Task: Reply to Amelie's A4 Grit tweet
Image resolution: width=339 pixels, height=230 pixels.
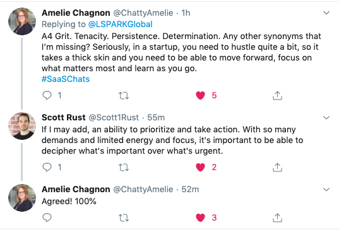Action: (47, 95)
